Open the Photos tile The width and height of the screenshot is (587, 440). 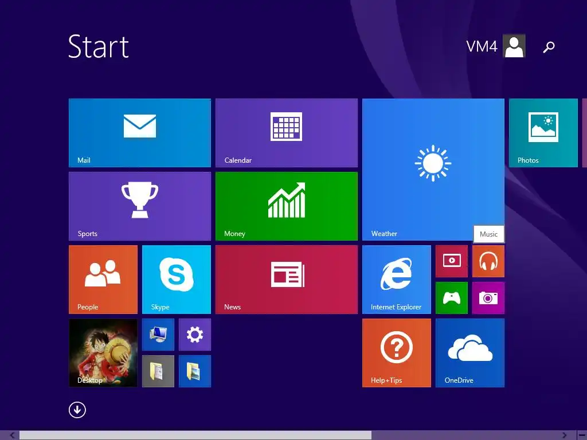pos(543,133)
